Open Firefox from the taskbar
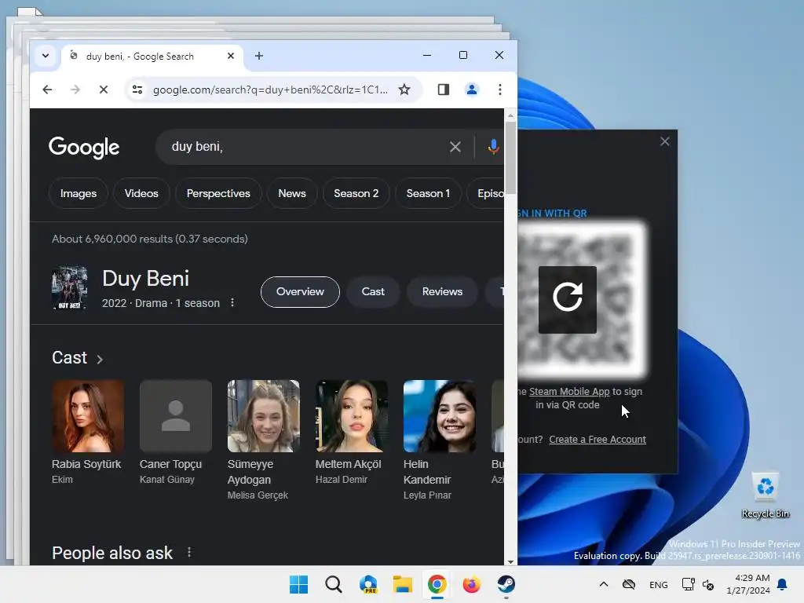The image size is (804, 603). click(x=471, y=584)
